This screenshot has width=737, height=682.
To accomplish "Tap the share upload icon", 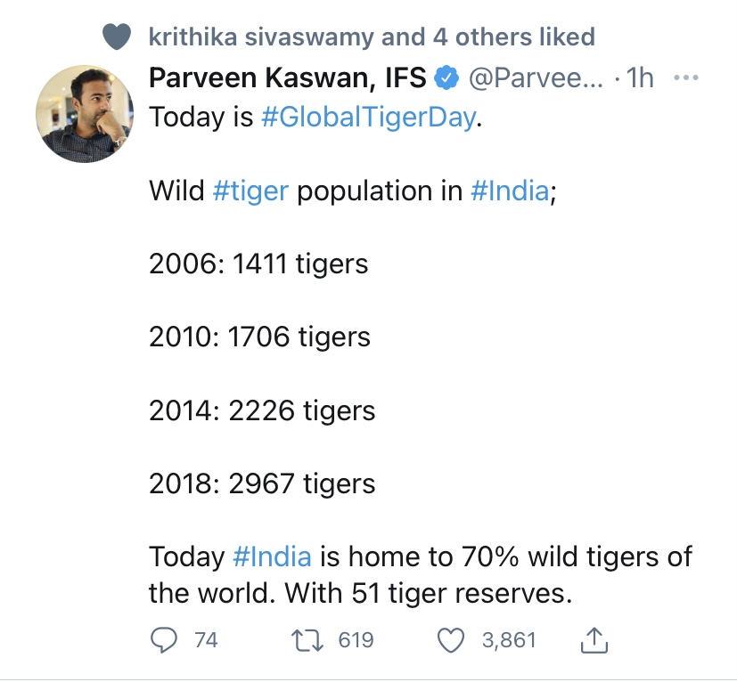I will pos(594,640).
